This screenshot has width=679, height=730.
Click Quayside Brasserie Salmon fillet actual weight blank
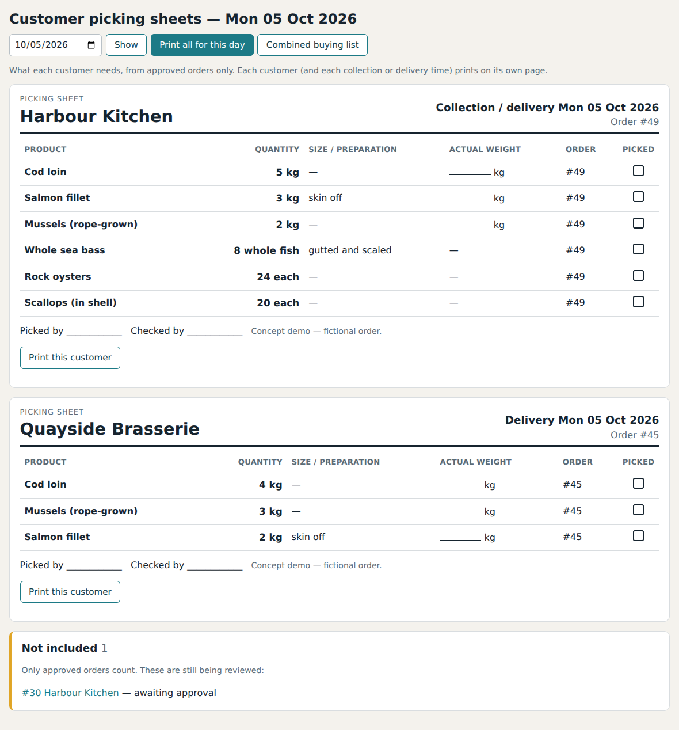tap(460, 537)
